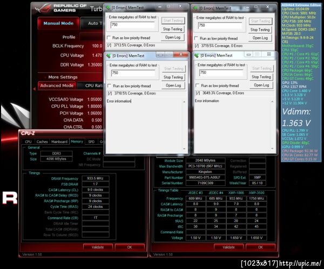Viewport: 324px width, 269px height.
Task: Click CPU PLL Voltage value 1.80000
Action: 94,106
